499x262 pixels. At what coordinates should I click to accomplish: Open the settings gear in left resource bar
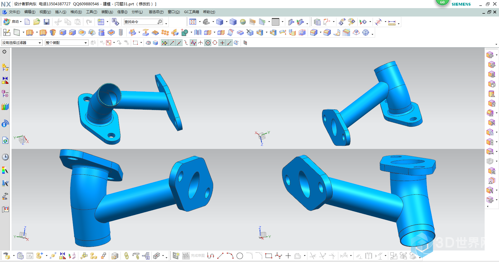pyautogui.click(x=4, y=52)
